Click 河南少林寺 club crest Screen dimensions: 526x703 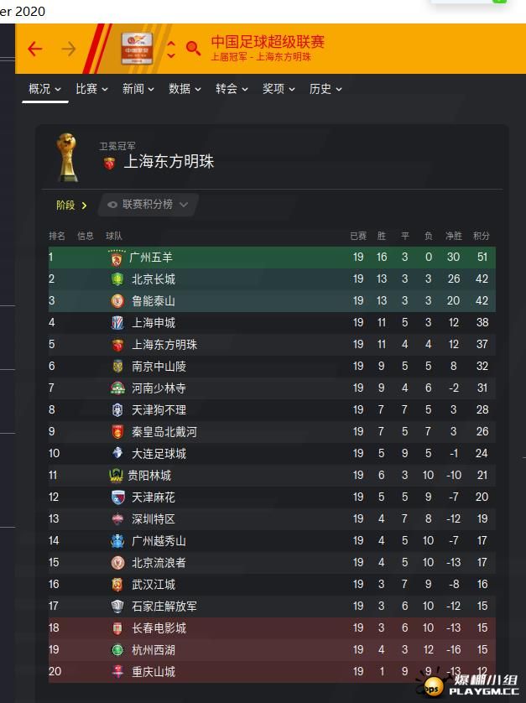[117, 388]
